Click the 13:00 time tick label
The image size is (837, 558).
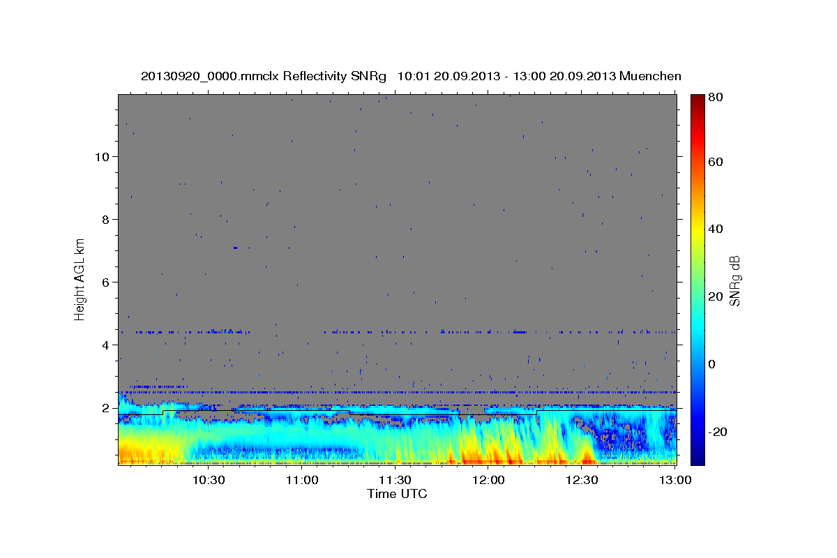tap(674, 480)
